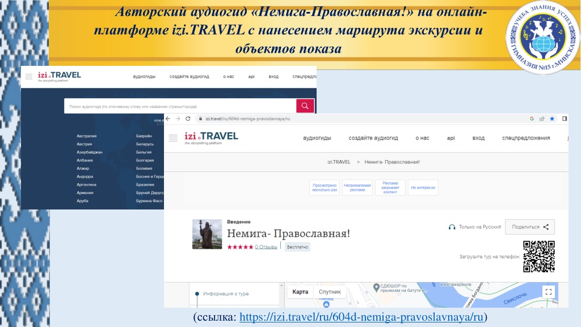This screenshot has height=327, width=581.
Task: Click izi.TRAVEL logo in back window
Action: pos(59,76)
